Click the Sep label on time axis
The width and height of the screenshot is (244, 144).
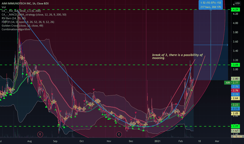[55, 141]
